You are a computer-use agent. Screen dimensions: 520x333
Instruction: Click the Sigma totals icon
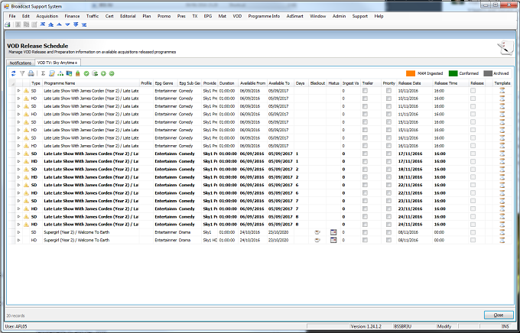43,73
